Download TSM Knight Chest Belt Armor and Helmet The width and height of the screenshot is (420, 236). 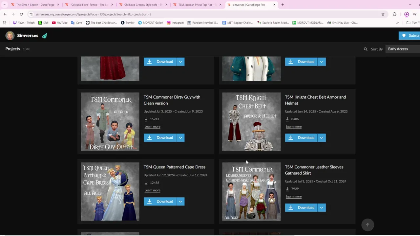click(x=301, y=138)
